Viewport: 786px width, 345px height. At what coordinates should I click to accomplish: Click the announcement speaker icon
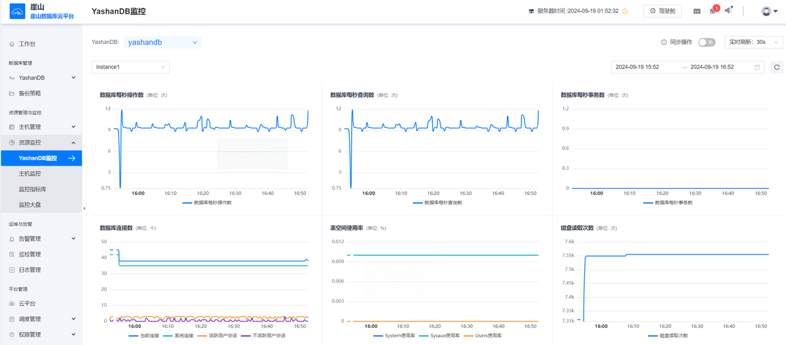tap(729, 10)
